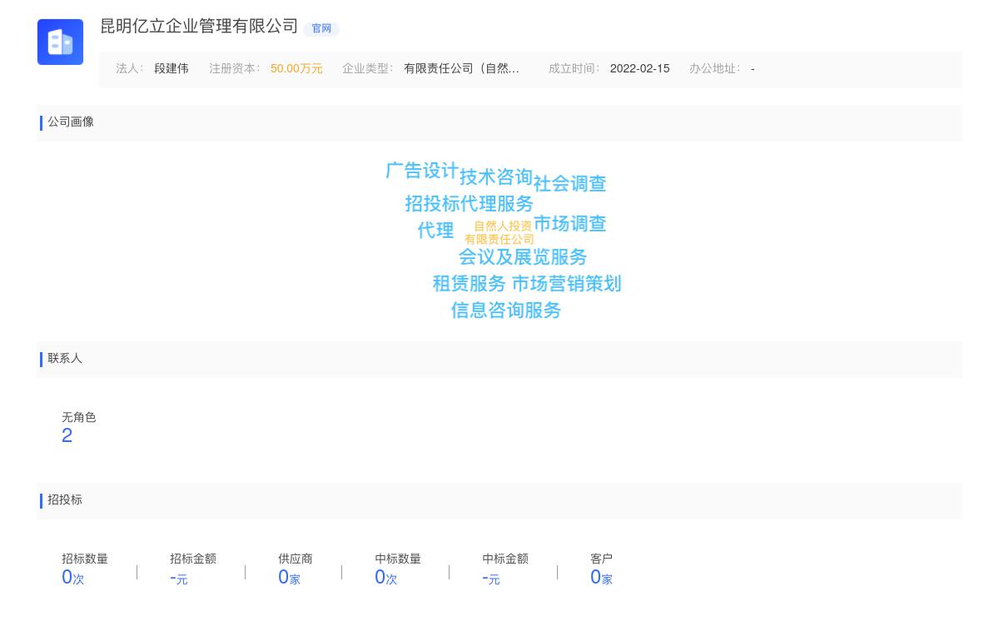Select word cloud tag 招投标代理服务
The image size is (999, 626).
pyautogui.click(x=470, y=204)
